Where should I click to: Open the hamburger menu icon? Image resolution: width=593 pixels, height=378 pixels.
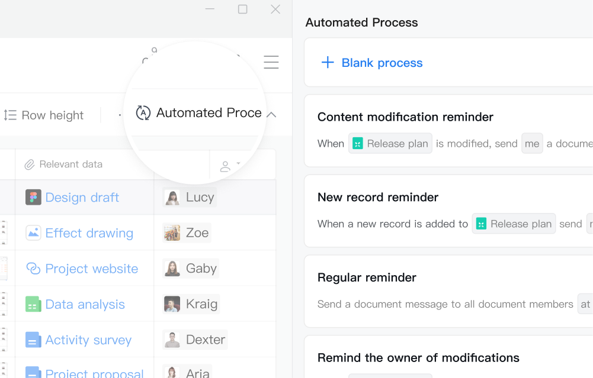(x=271, y=62)
